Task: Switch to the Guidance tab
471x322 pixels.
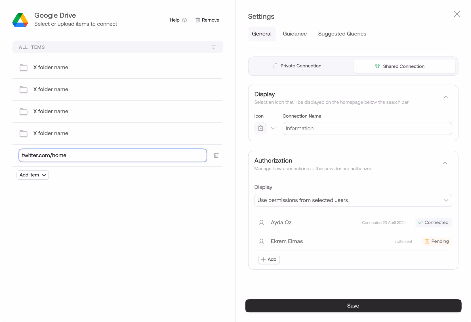Action: coord(295,34)
